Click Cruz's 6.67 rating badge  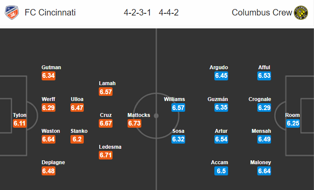(x=106, y=123)
